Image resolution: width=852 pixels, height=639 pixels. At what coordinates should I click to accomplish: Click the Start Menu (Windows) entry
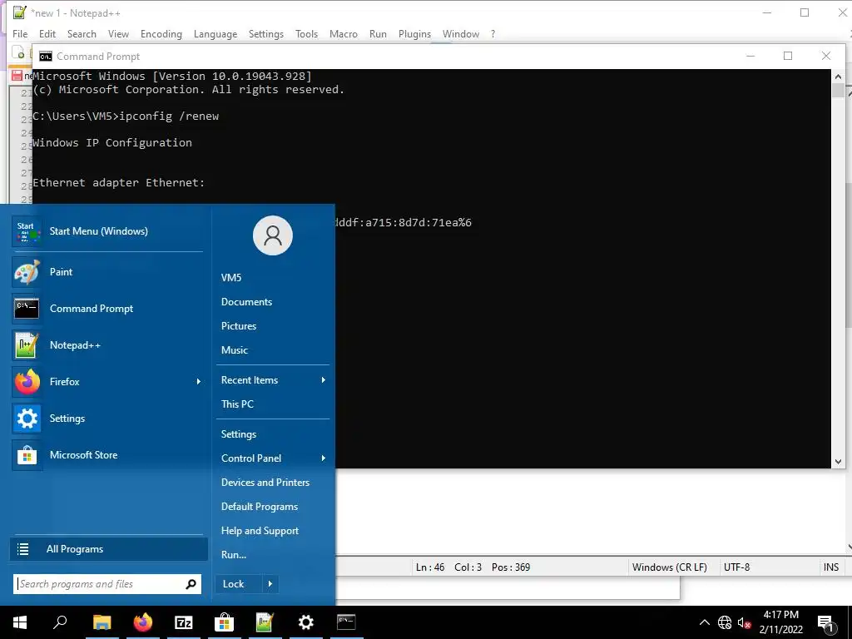(x=107, y=231)
